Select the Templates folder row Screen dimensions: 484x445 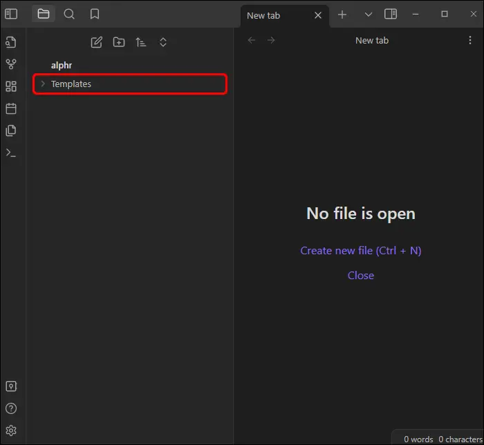(x=130, y=84)
